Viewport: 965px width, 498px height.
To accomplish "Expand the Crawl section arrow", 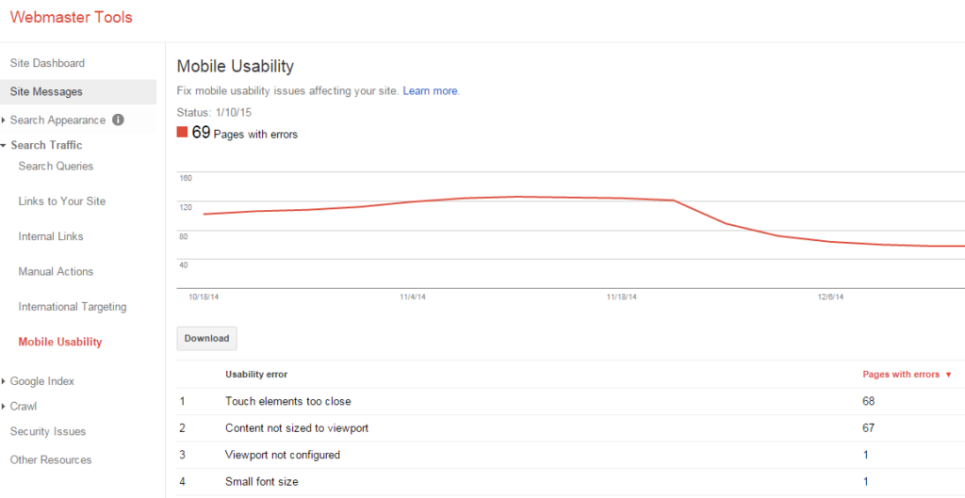I will [4, 407].
